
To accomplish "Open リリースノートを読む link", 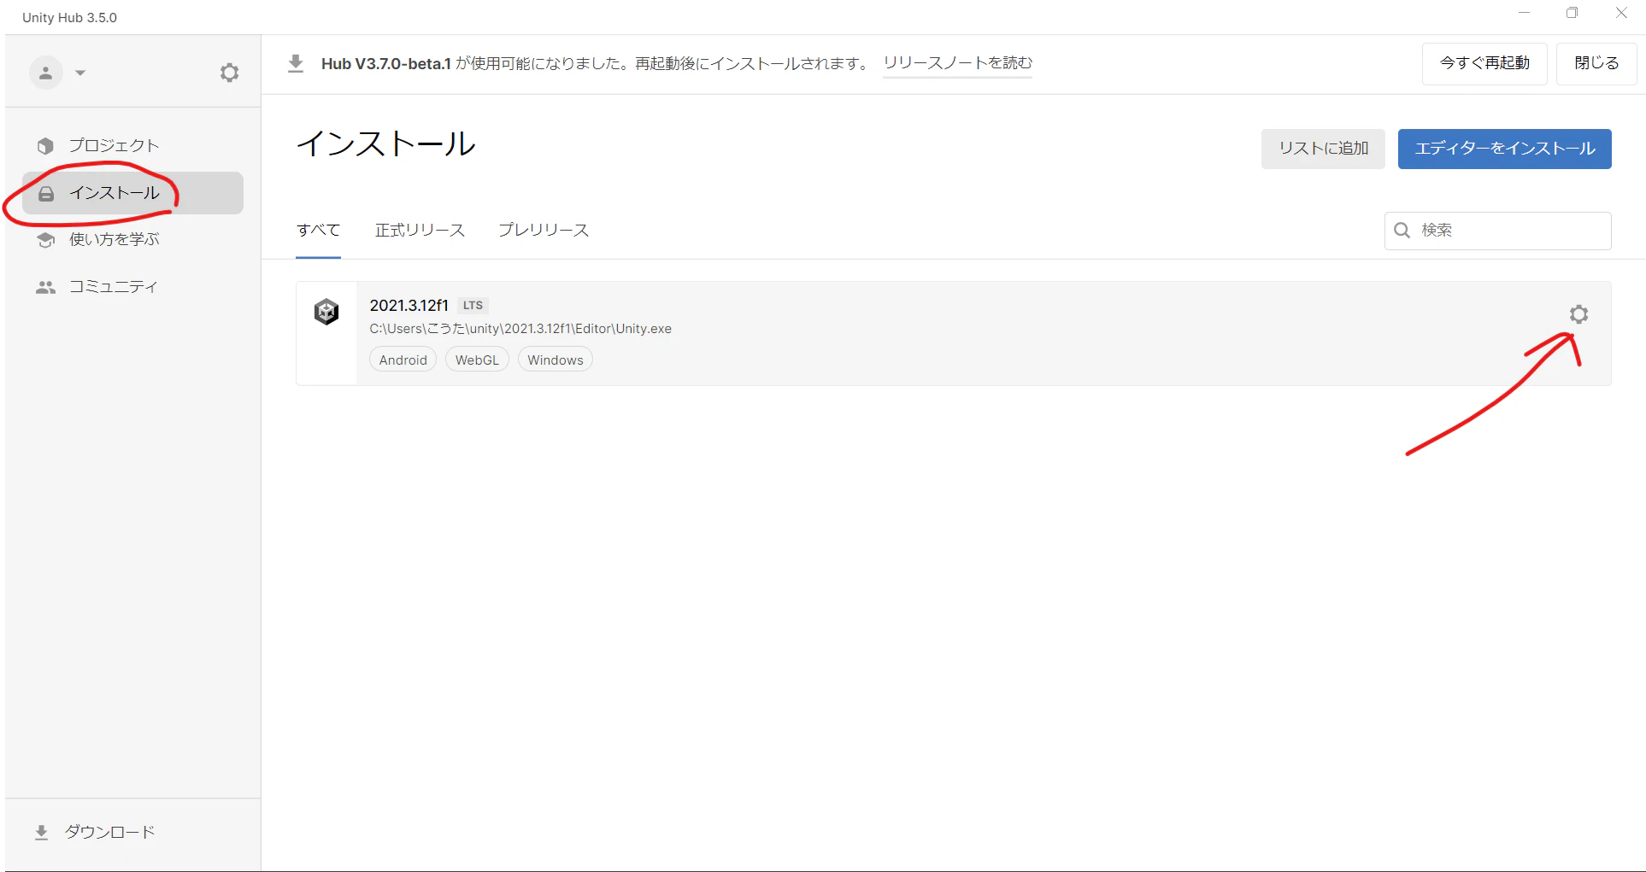I will [x=957, y=63].
